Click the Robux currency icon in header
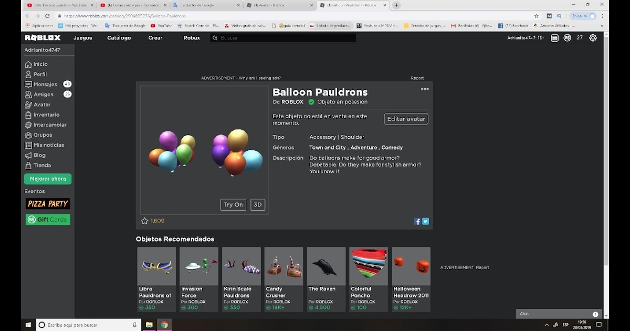Screen dimensions: 630x331 coord(568,38)
